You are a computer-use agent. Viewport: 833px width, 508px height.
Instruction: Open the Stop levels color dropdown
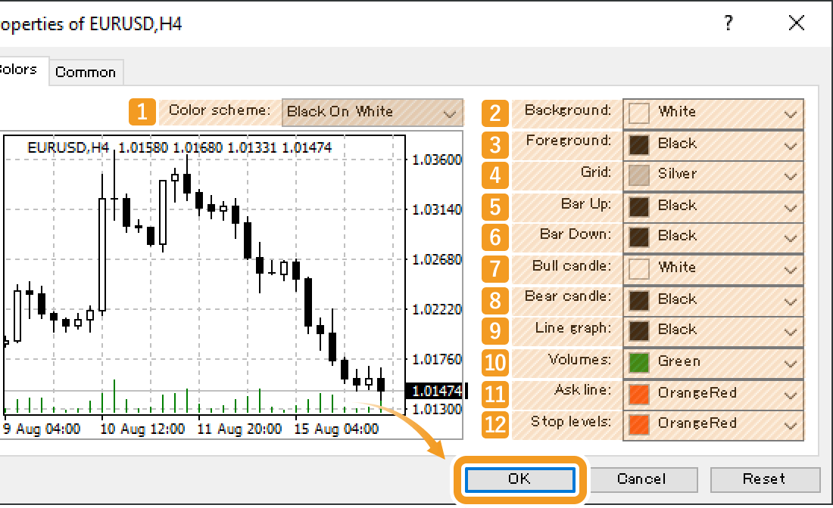click(x=712, y=423)
